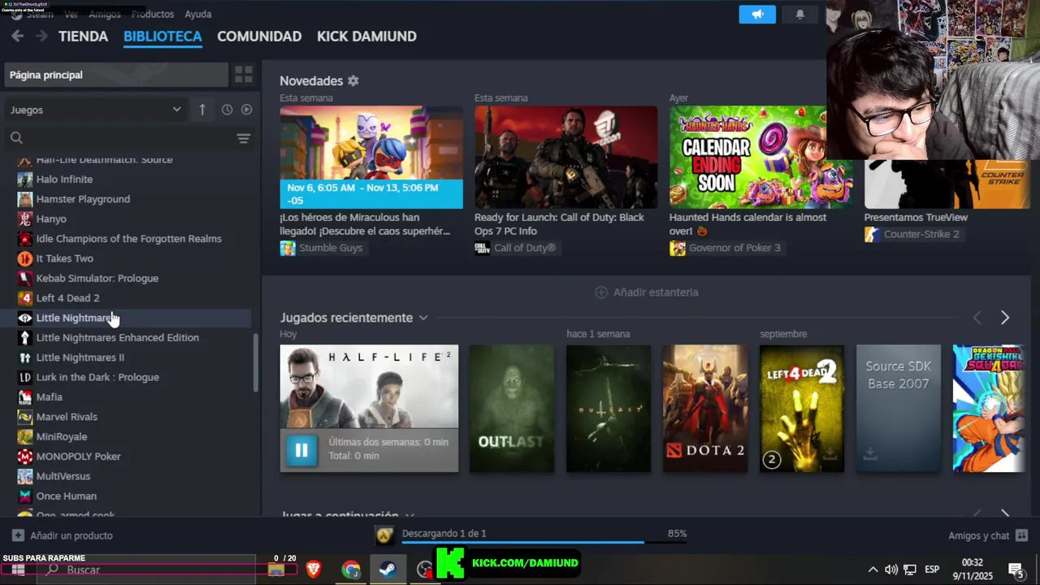Pause the Half-Life 2 download
The image size is (1040, 585).
coord(301,449)
